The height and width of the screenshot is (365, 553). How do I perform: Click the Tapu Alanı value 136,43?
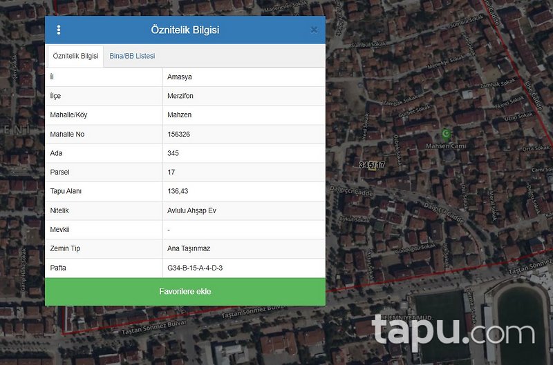178,191
